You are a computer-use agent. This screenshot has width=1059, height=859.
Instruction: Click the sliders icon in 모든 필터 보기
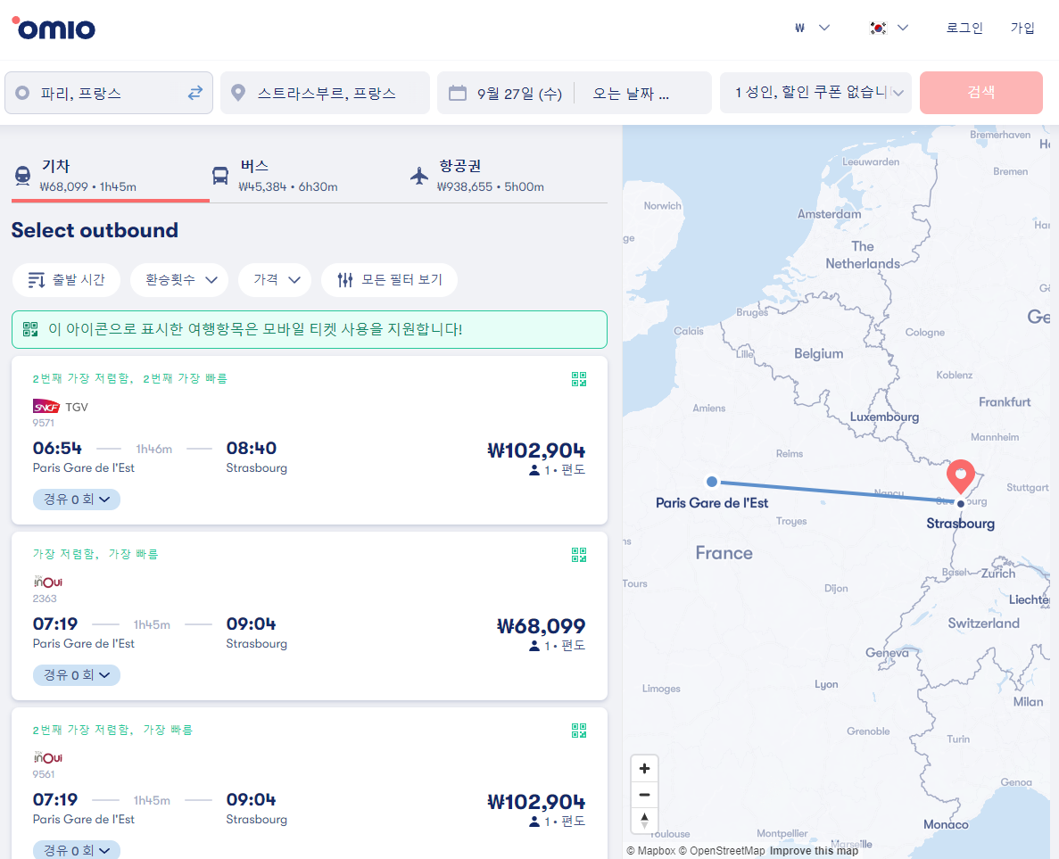[345, 279]
